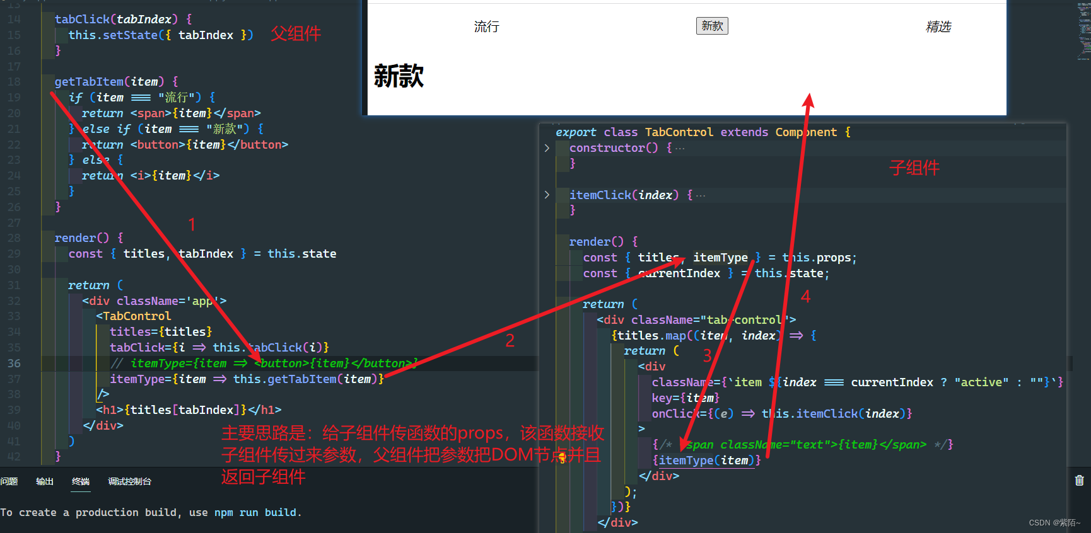Click the editor minimap
Viewport: 1091px width, 533px height.
[x=1084, y=32]
